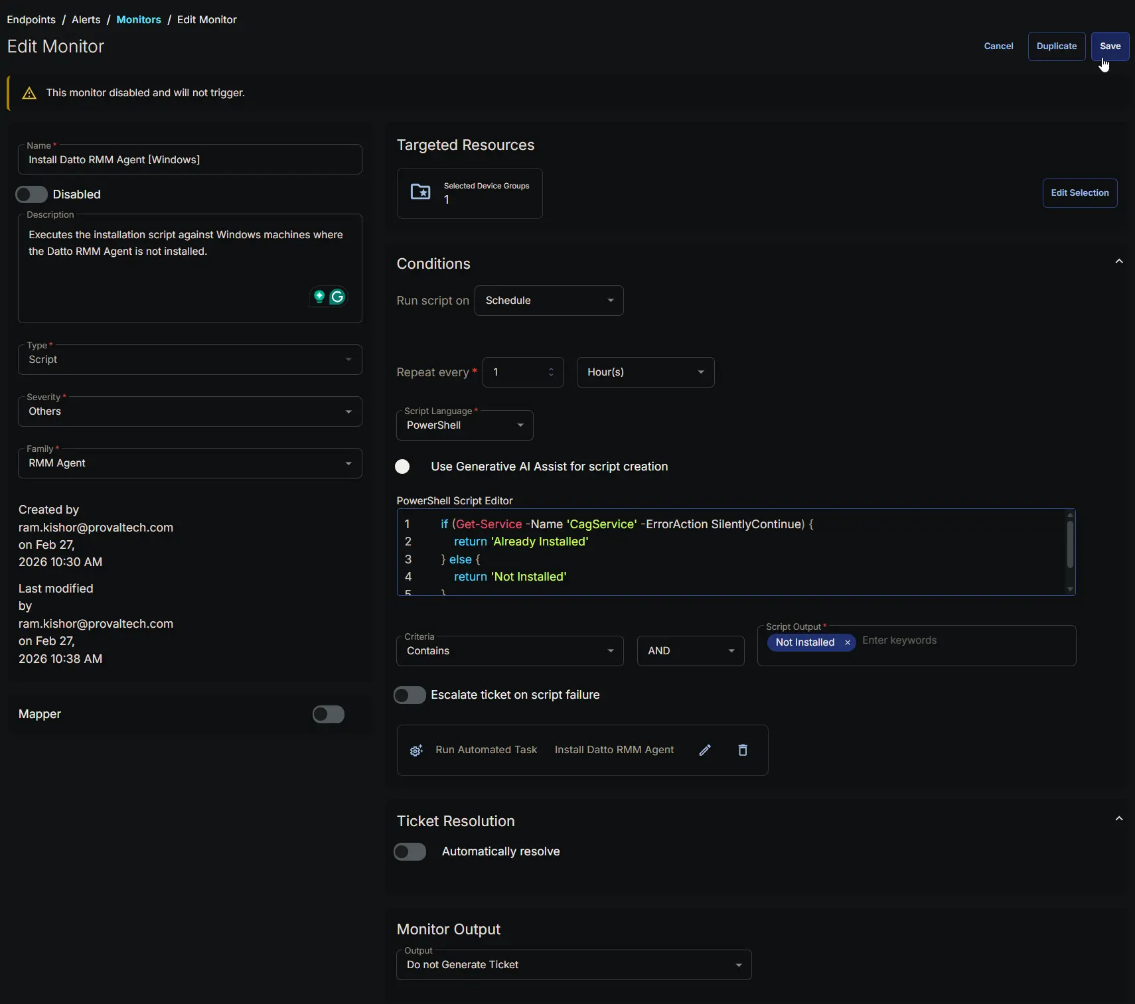This screenshot has width=1135, height=1004.
Task: Click the Selected Device Groups folder icon
Action: click(421, 192)
